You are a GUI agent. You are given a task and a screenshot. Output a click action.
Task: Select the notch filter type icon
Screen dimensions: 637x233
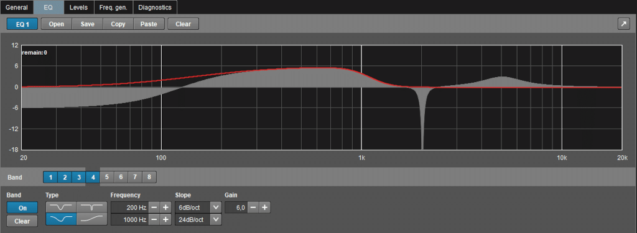point(92,208)
